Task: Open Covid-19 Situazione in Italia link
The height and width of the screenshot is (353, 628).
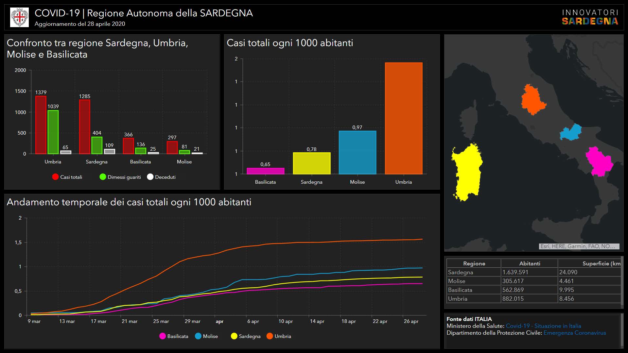Action: [x=543, y=326]
